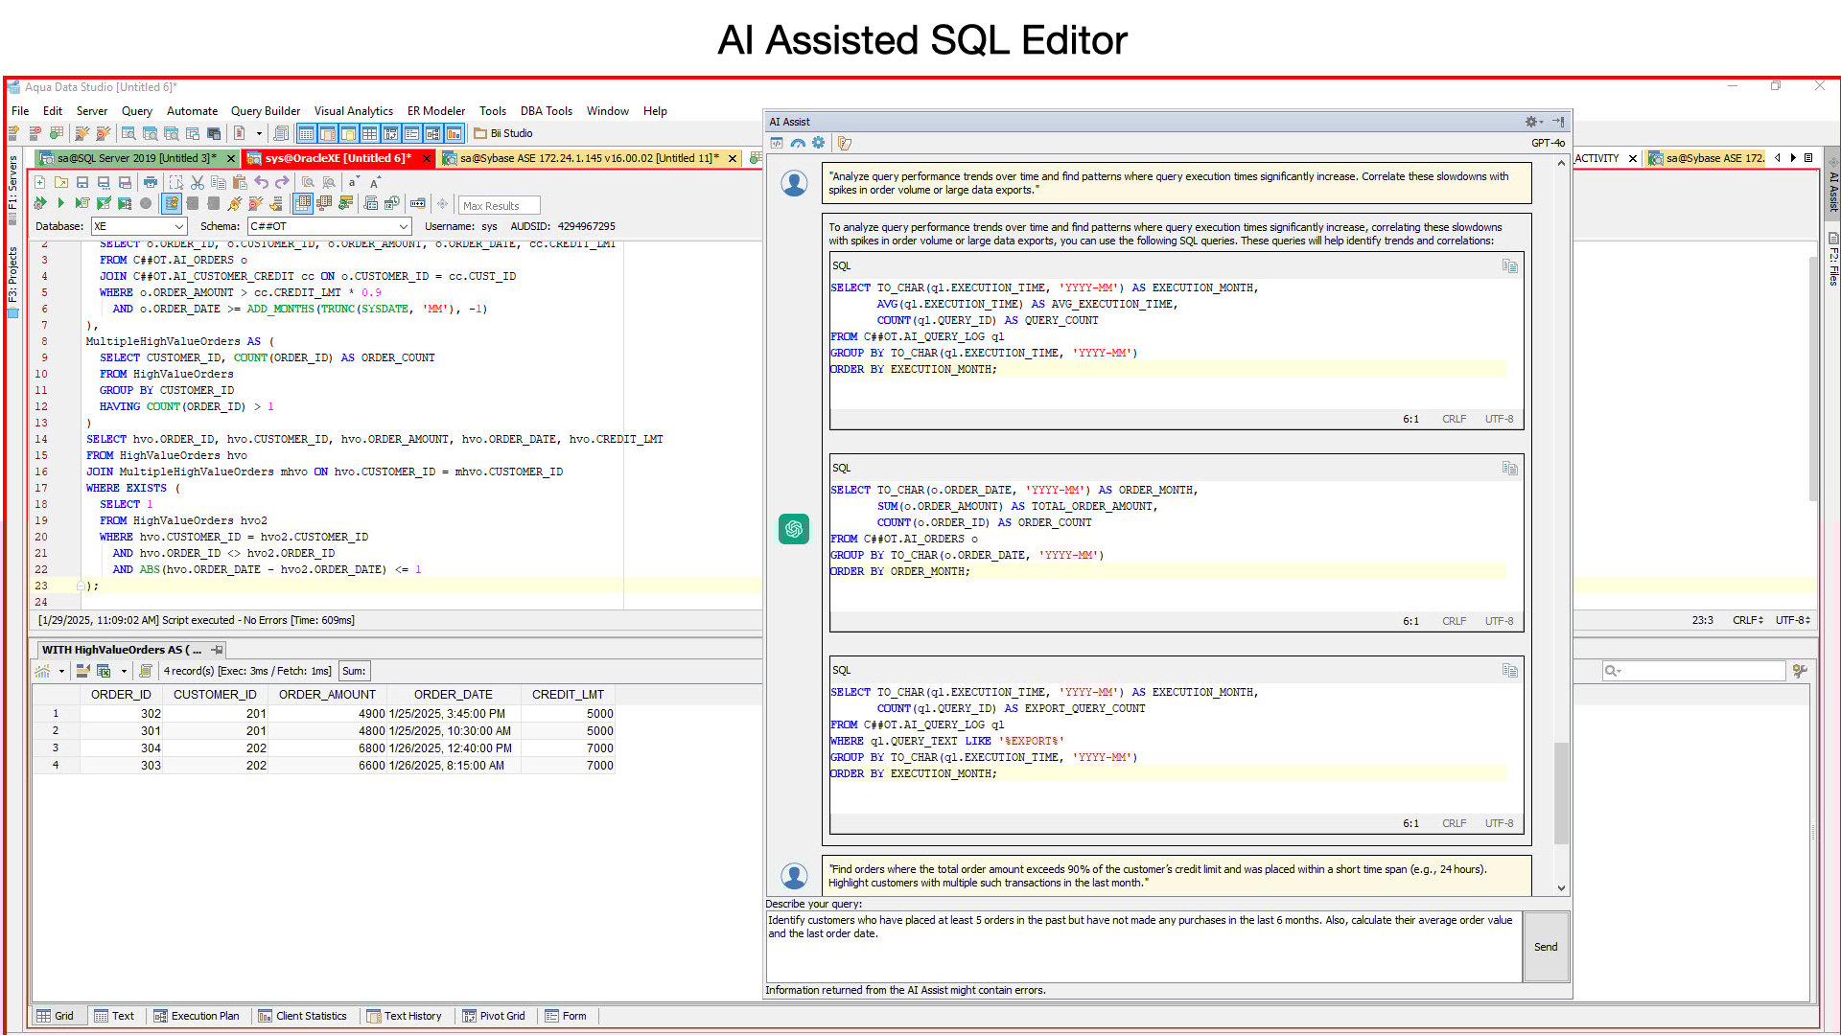Click the green Execute (play) icon
Screen dimensions: 1841x1035
click(60, 203)
